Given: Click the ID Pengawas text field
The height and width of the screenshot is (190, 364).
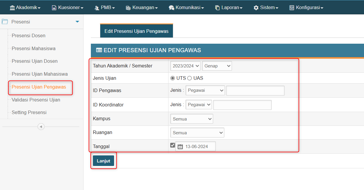Looking at the screenshot, I should [x=255, y=91].
